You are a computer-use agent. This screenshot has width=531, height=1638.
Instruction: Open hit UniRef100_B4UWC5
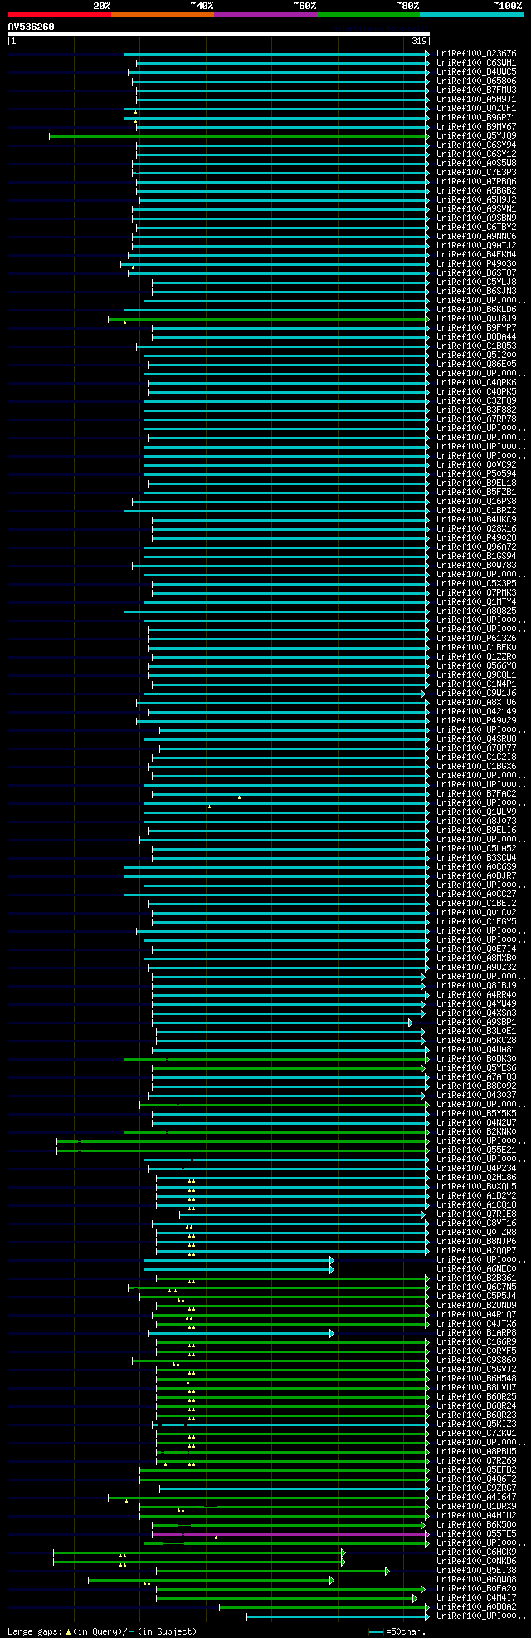[476, 72]
